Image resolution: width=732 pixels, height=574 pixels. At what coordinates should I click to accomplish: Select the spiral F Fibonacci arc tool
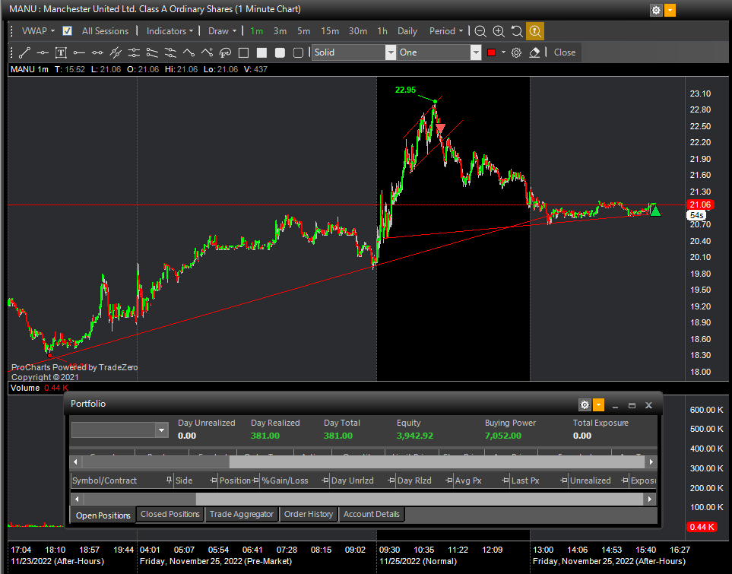(x=225, y=52)
